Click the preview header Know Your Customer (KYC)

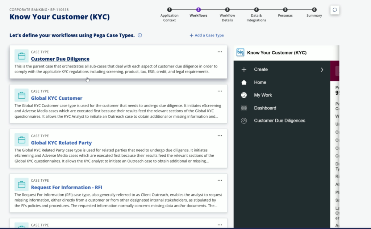coord(277,53)
